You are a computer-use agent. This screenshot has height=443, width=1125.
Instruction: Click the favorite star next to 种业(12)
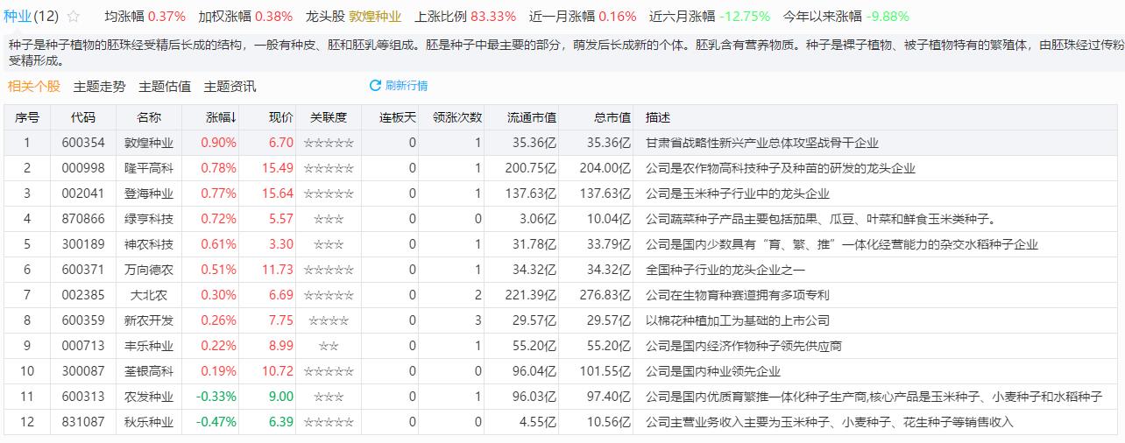tap(74, 17)
